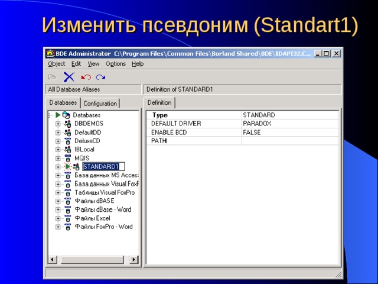Screen dimensions: 378x284
Task: Open the Edit menu
Action: coord(76,64)
